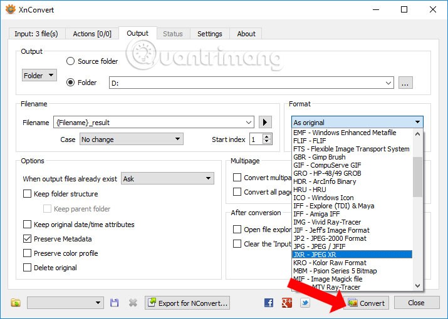Image resolution: width=448 pixels, height=319 pixels.
Task: Click the delete preset X icon
Action: tap(133, 303)
